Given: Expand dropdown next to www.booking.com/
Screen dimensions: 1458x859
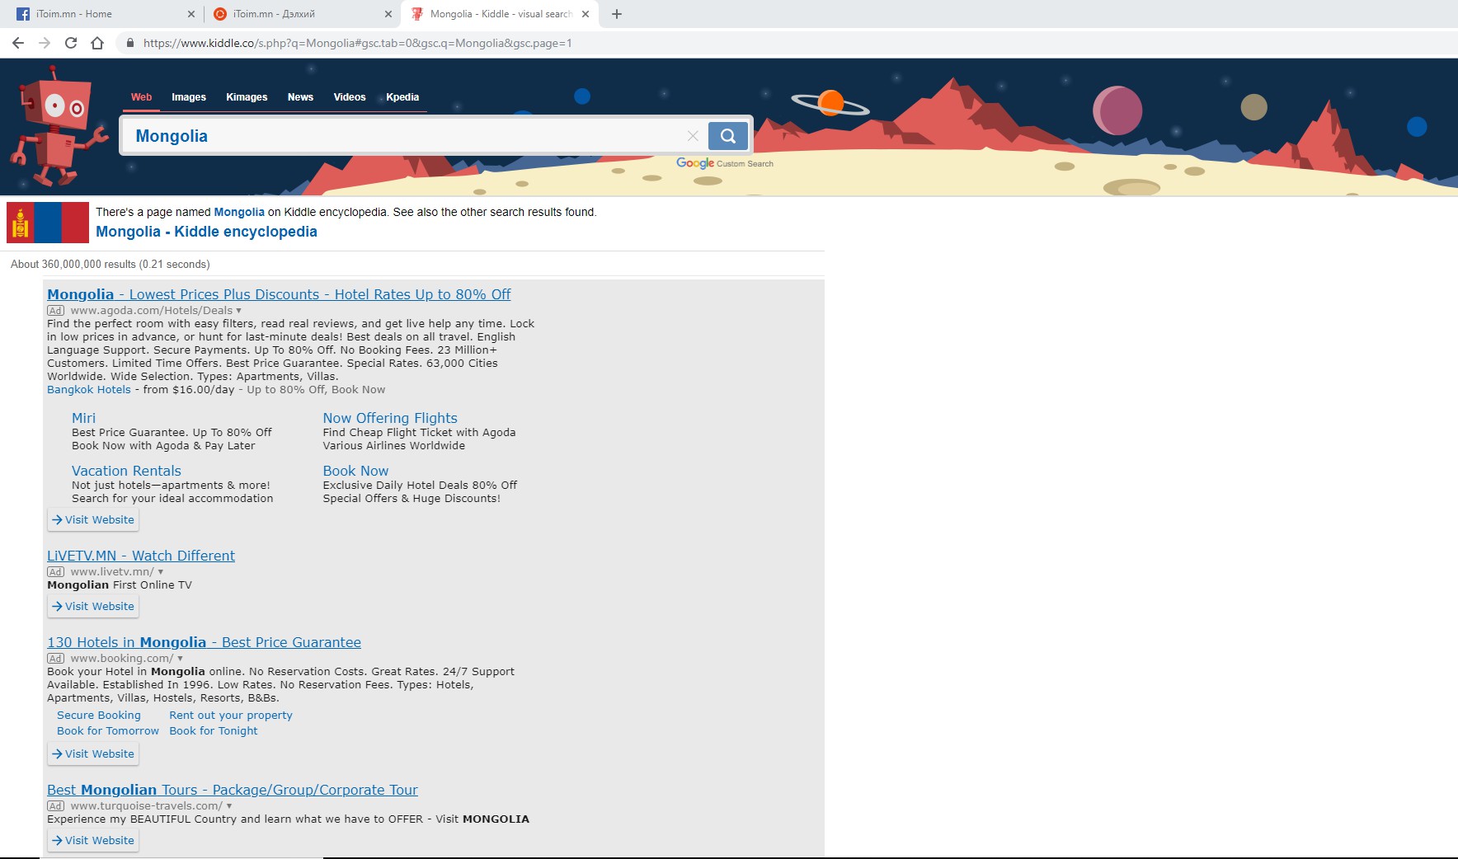Looking at the screenshot, I should pyautogui.click(x=180, y=658).
